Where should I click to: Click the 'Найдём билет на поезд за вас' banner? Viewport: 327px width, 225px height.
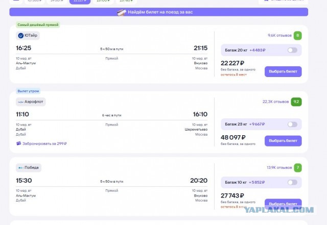click(x=159, y=12)
